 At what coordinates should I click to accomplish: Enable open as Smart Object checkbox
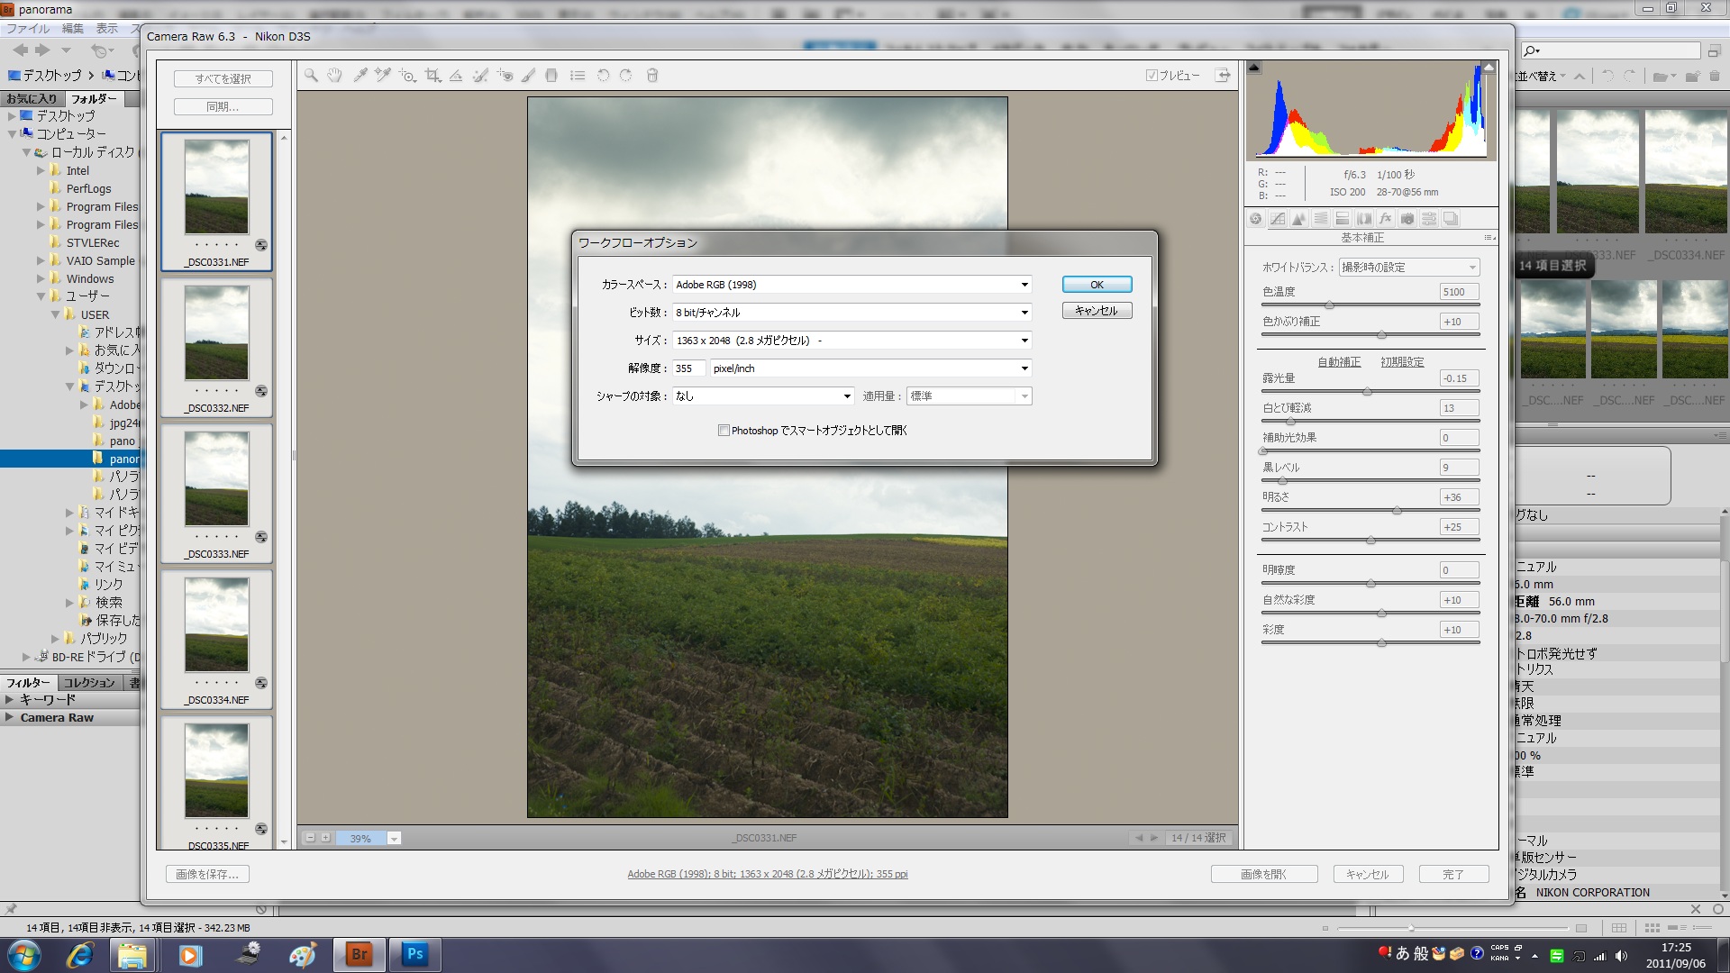pyautogui.click(x=724, y=431)
